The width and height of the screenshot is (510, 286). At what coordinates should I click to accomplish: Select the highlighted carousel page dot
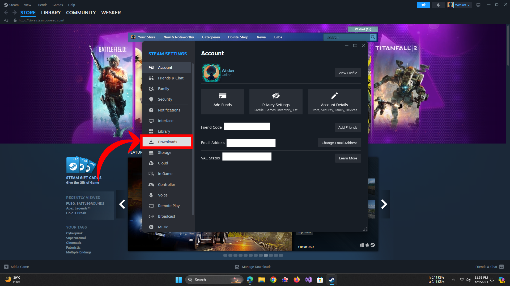pyautogui.click(x=266, y=256)
